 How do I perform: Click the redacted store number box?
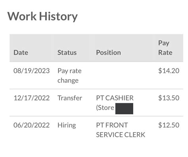pyautogui.click(x=124, y=109)
